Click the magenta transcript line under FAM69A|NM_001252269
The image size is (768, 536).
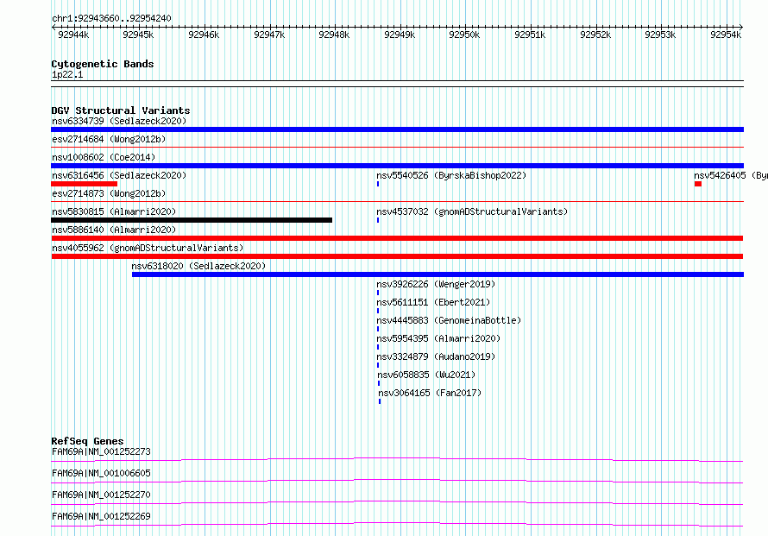tap(397, 524)
